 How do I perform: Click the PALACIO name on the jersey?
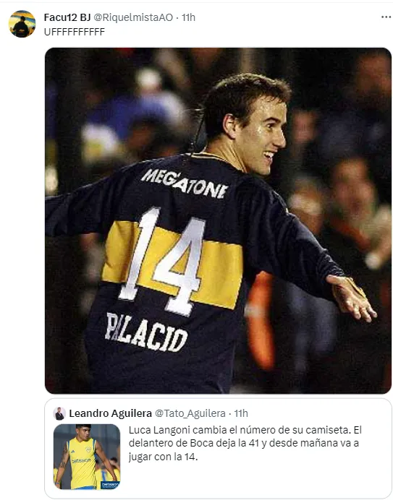(x=146, y=332)
